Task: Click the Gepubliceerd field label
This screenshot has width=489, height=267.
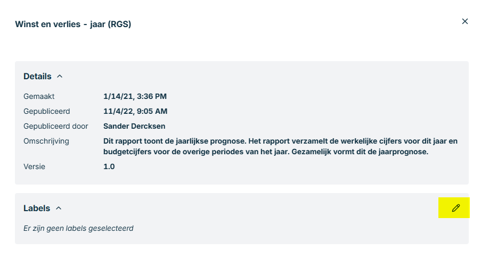Action: [x=47, y=111]
